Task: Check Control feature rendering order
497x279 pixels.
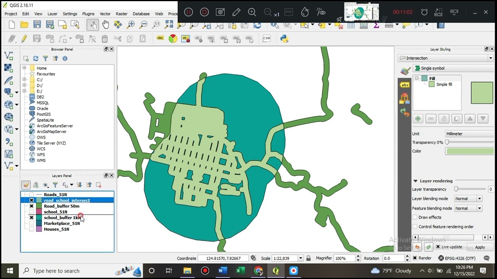Action: click(415, 227)
